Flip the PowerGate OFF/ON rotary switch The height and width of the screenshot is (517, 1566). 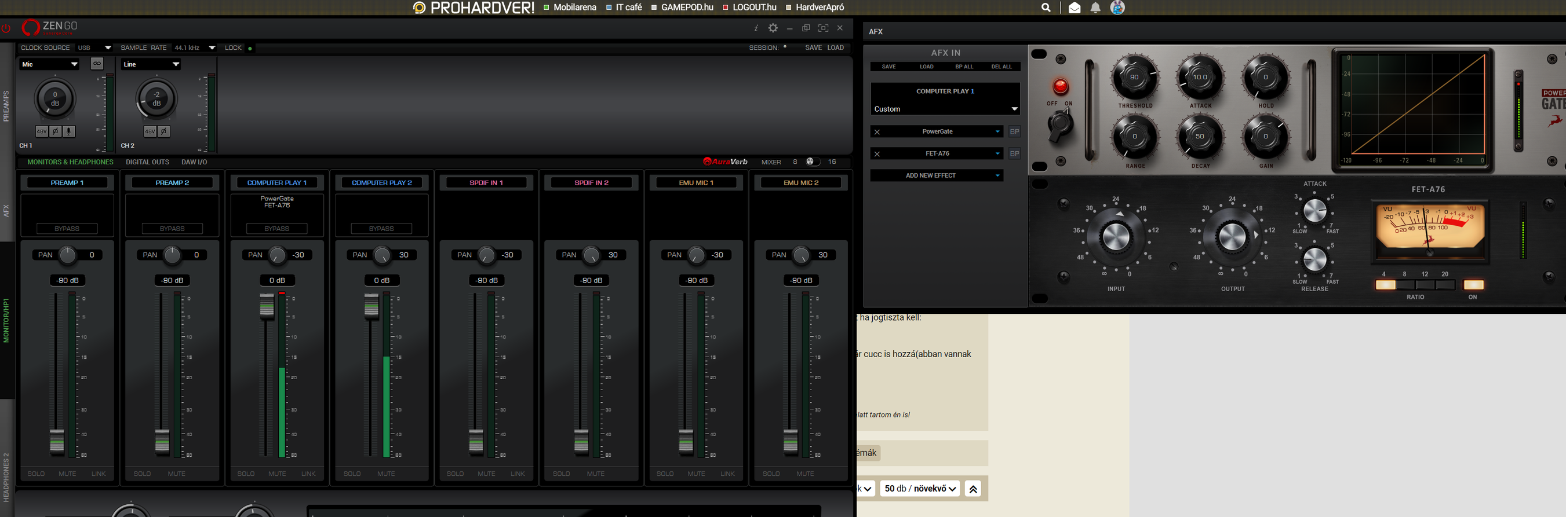point(1060,125)
